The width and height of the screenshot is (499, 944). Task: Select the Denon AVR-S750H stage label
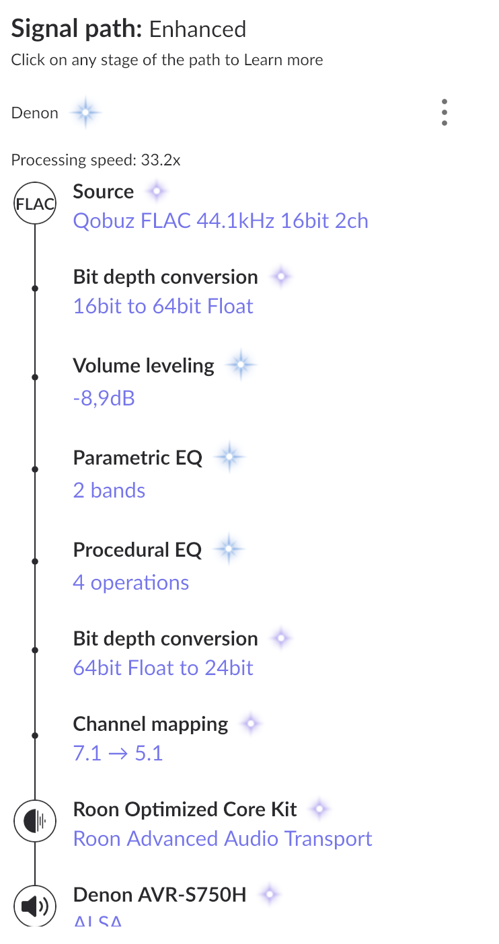pos(160,895)
